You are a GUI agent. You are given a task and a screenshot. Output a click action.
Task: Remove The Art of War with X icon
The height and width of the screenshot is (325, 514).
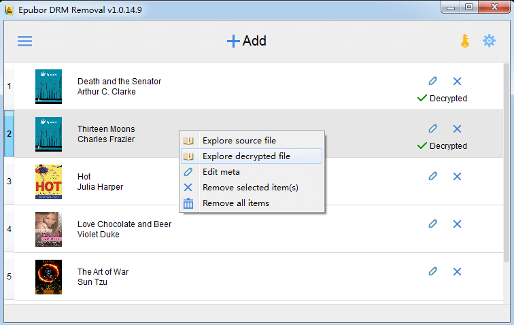coord(457,271)
